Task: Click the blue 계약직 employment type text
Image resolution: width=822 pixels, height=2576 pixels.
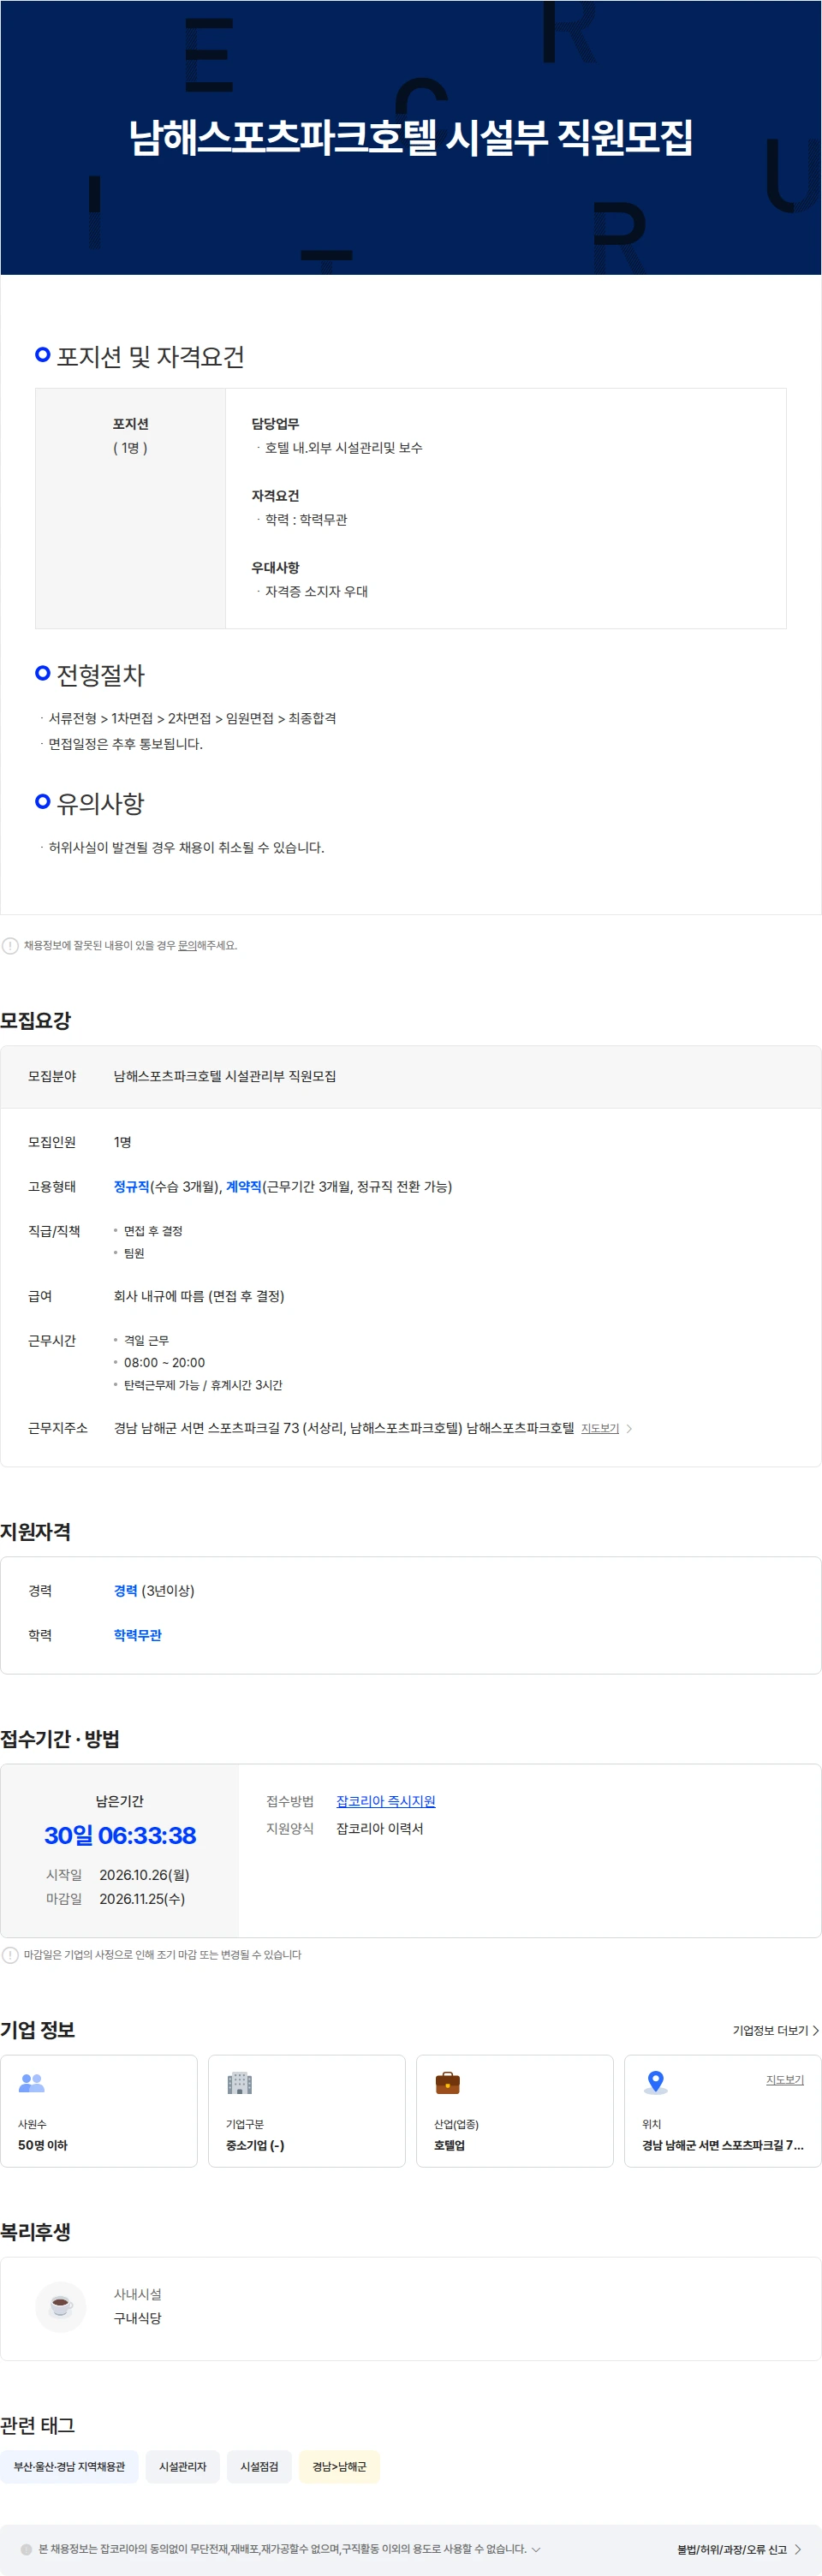Action: pos(243,1186)
